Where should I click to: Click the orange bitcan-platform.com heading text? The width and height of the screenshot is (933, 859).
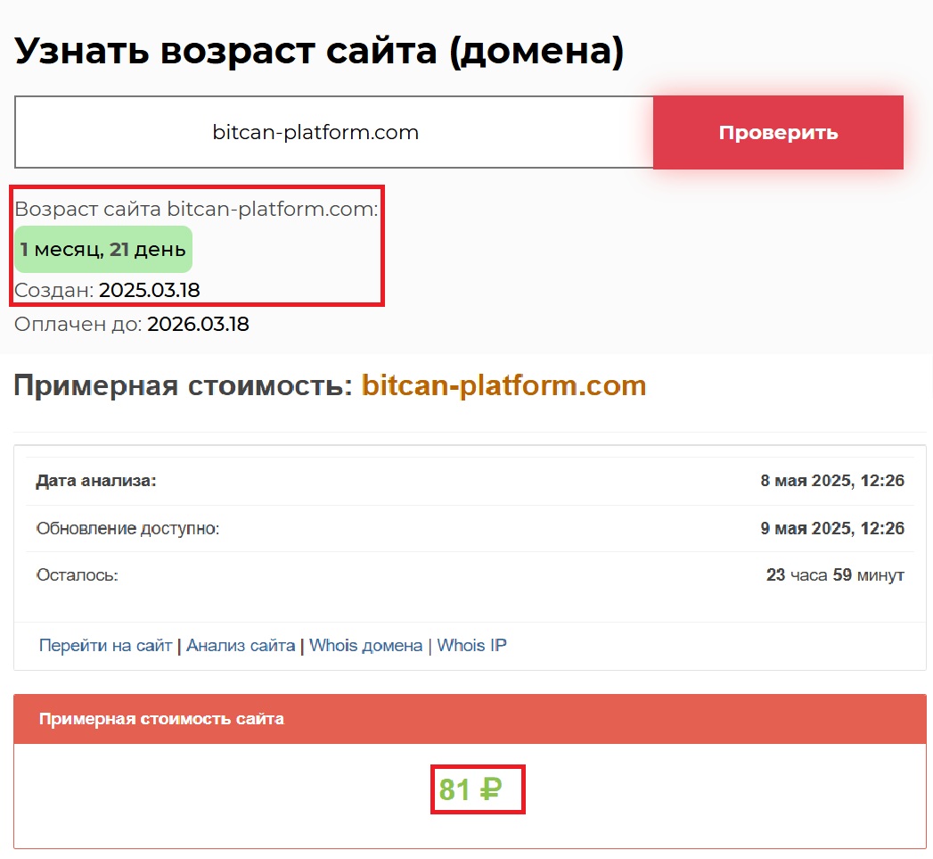[503, 385]
